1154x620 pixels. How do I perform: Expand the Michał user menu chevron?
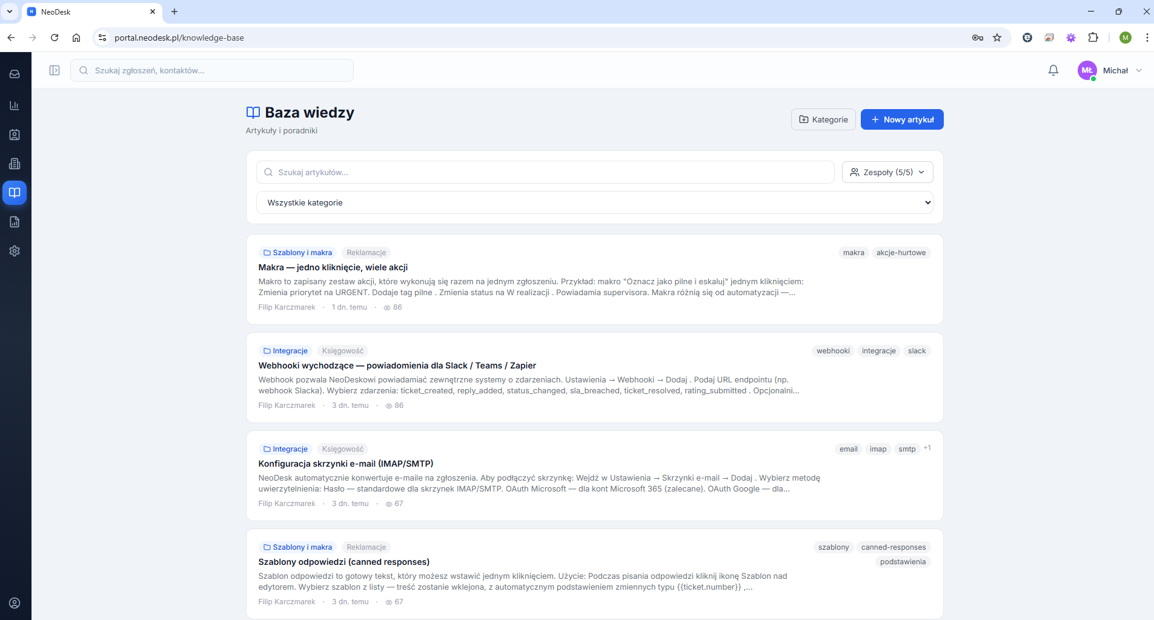1139,70
